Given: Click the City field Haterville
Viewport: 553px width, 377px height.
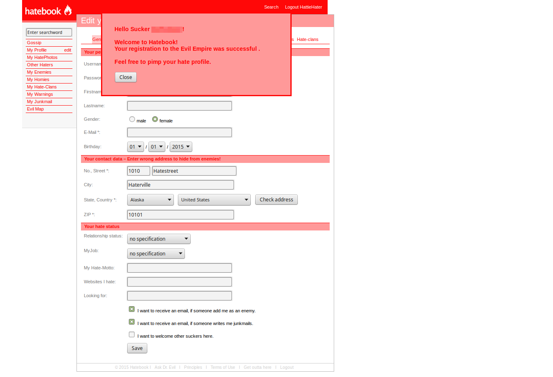Looking at the screenshot, I should click(x=180, y=185).
